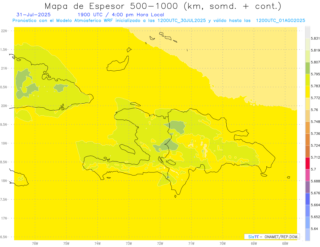320x247 pixels.
Task: Pick the pale green swatch between 5.807 and 5.819
Action: [307, 56]
